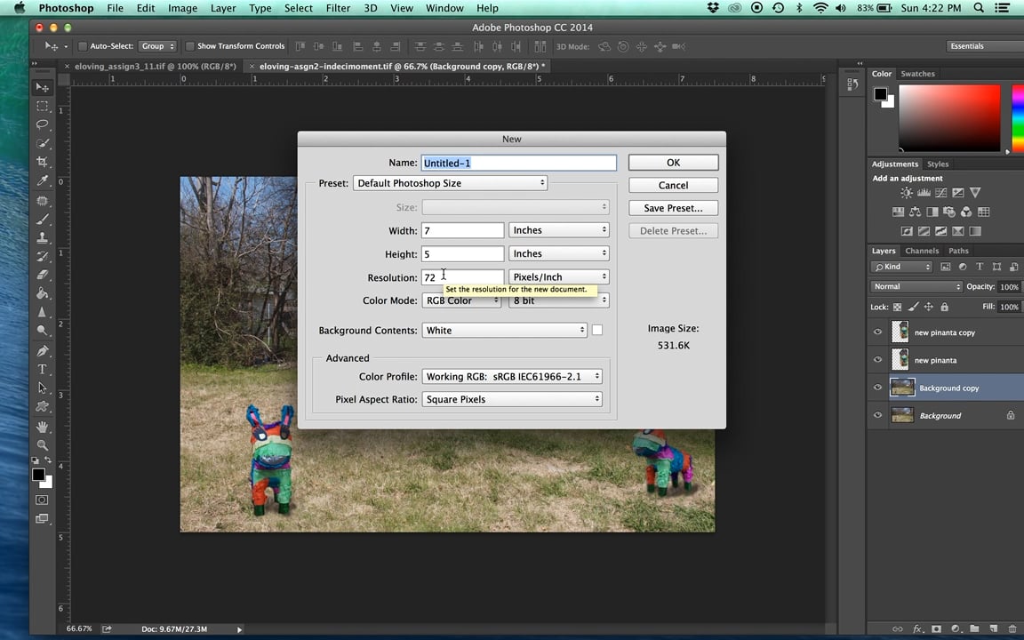Select the Path Selection tool
The height and width of the screenshot is (640, 1024).
(43, 388)
